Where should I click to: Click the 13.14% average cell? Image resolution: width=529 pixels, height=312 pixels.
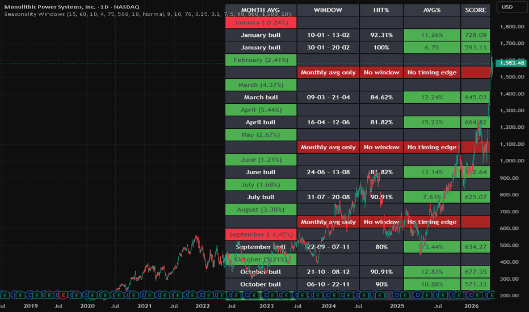(x=432, y=172)
